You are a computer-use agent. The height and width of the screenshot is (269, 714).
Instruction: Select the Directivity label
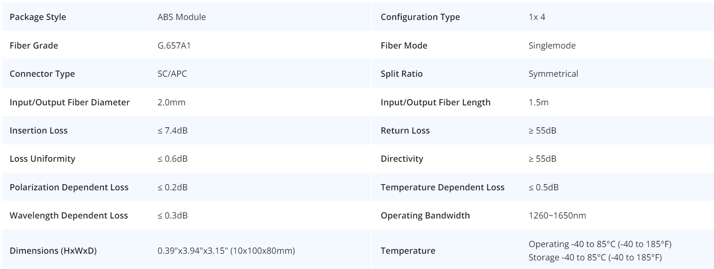(402, 159)
